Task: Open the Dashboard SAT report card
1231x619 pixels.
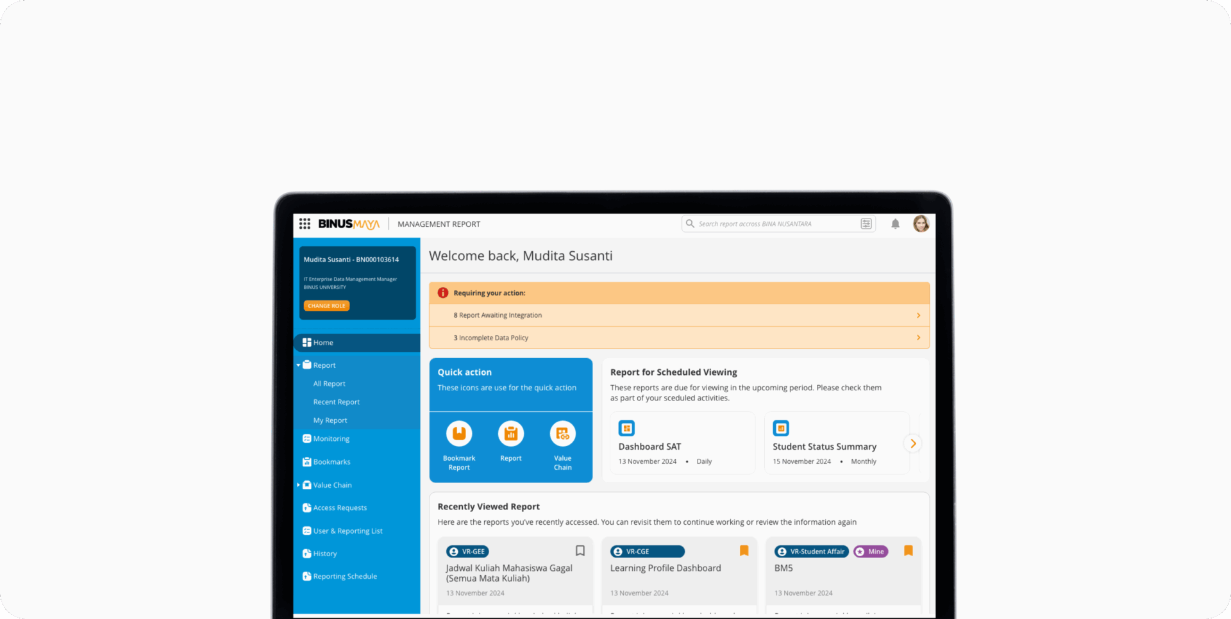Action: (682, 443)
